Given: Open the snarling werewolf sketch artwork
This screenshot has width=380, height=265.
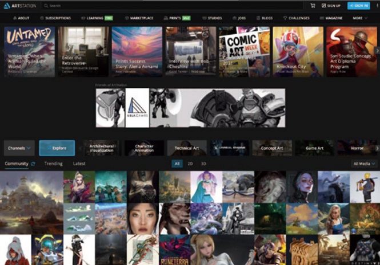Looking at the screenshot, I should (174, 219).
